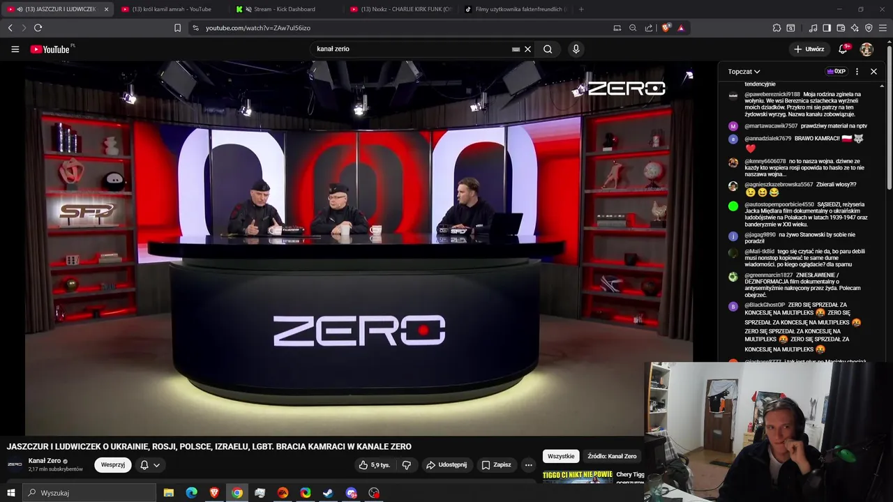Switch to Nxxkz CHARLIE KIRK FUNK tab
Screen dimensions: 893x502
coord(401,9)
